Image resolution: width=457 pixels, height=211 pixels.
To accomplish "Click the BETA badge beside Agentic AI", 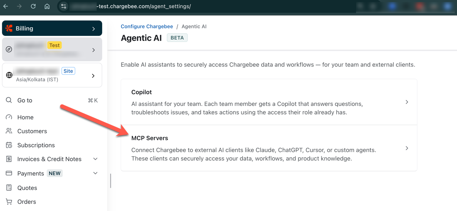I will coord(177,38).
